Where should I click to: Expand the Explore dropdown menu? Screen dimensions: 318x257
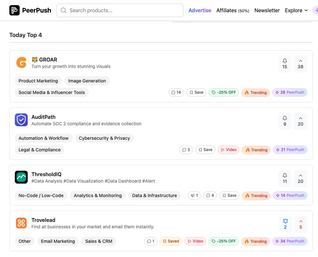pyautogui.click(x=296, y=10)
